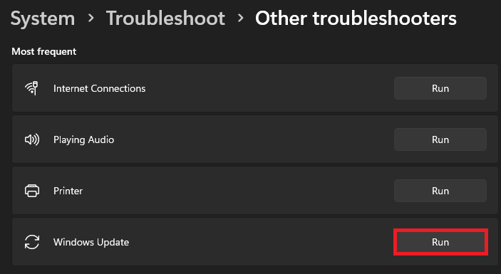The height and width of the screenshot is (274, 501).
Task: Click the Playing Audio speaker icon
Action: pos(31,139)
